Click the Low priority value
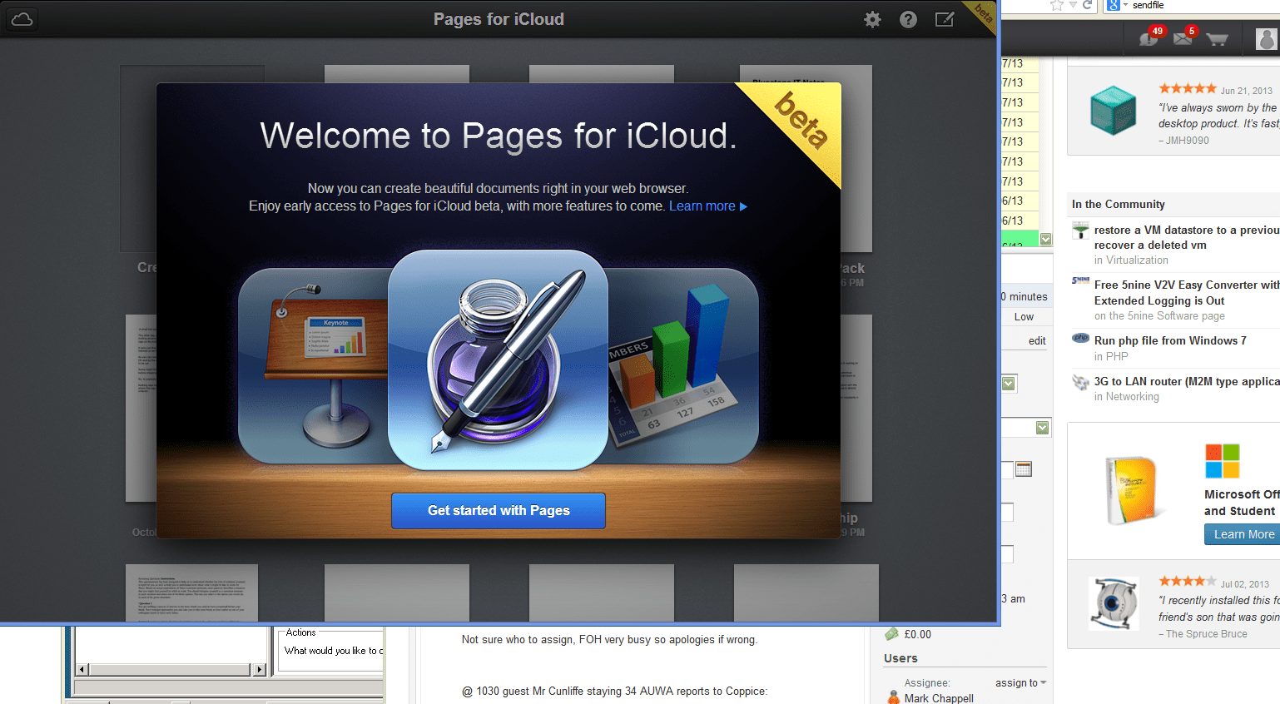This screenshot has width=1280, height=704. point(1024,317)
